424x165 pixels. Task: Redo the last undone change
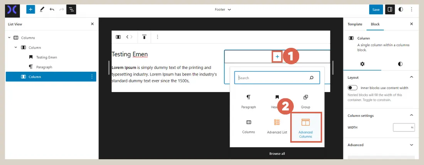pyautogui.click(x=61, y=10)
